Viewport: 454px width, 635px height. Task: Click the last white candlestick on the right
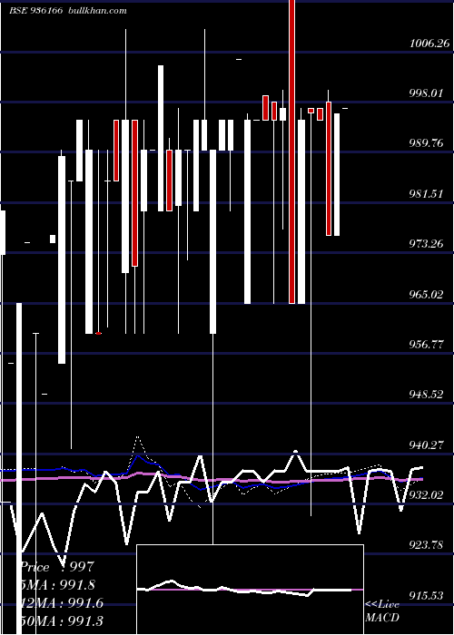pyautogui.click(x=337, y=174)
